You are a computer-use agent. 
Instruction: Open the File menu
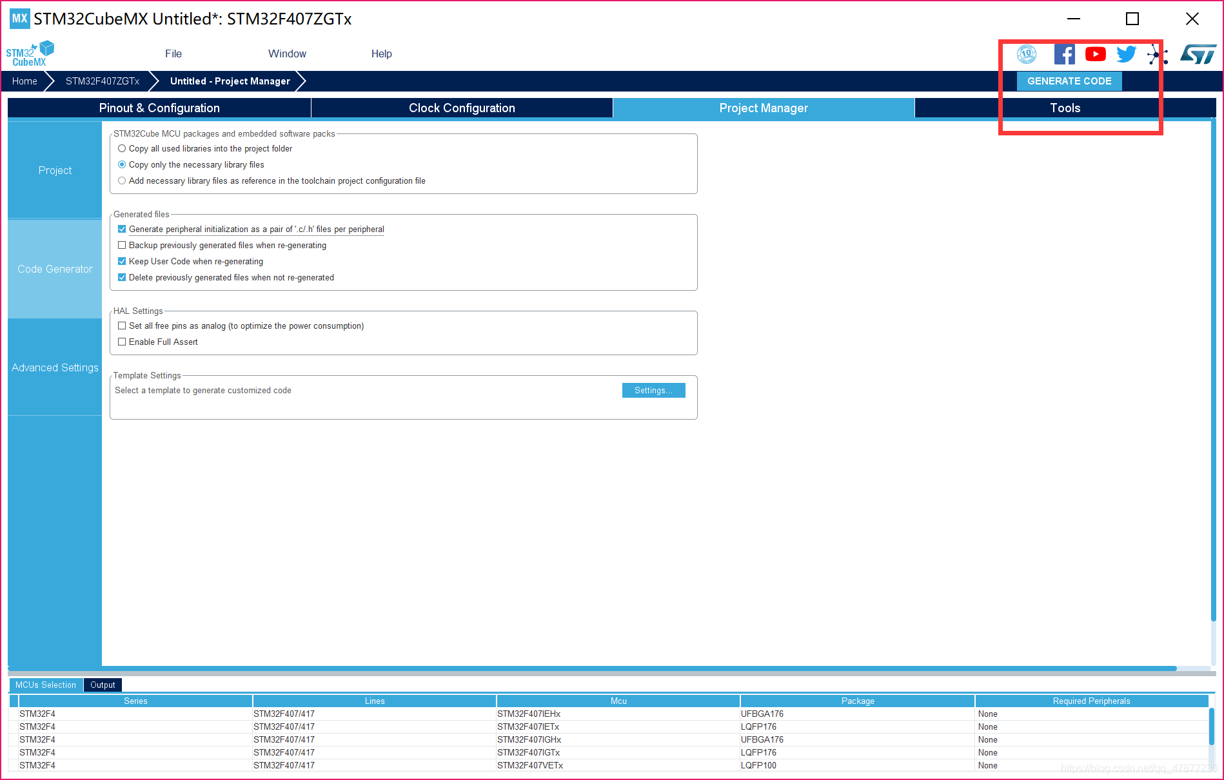click(x=173, y=54)
